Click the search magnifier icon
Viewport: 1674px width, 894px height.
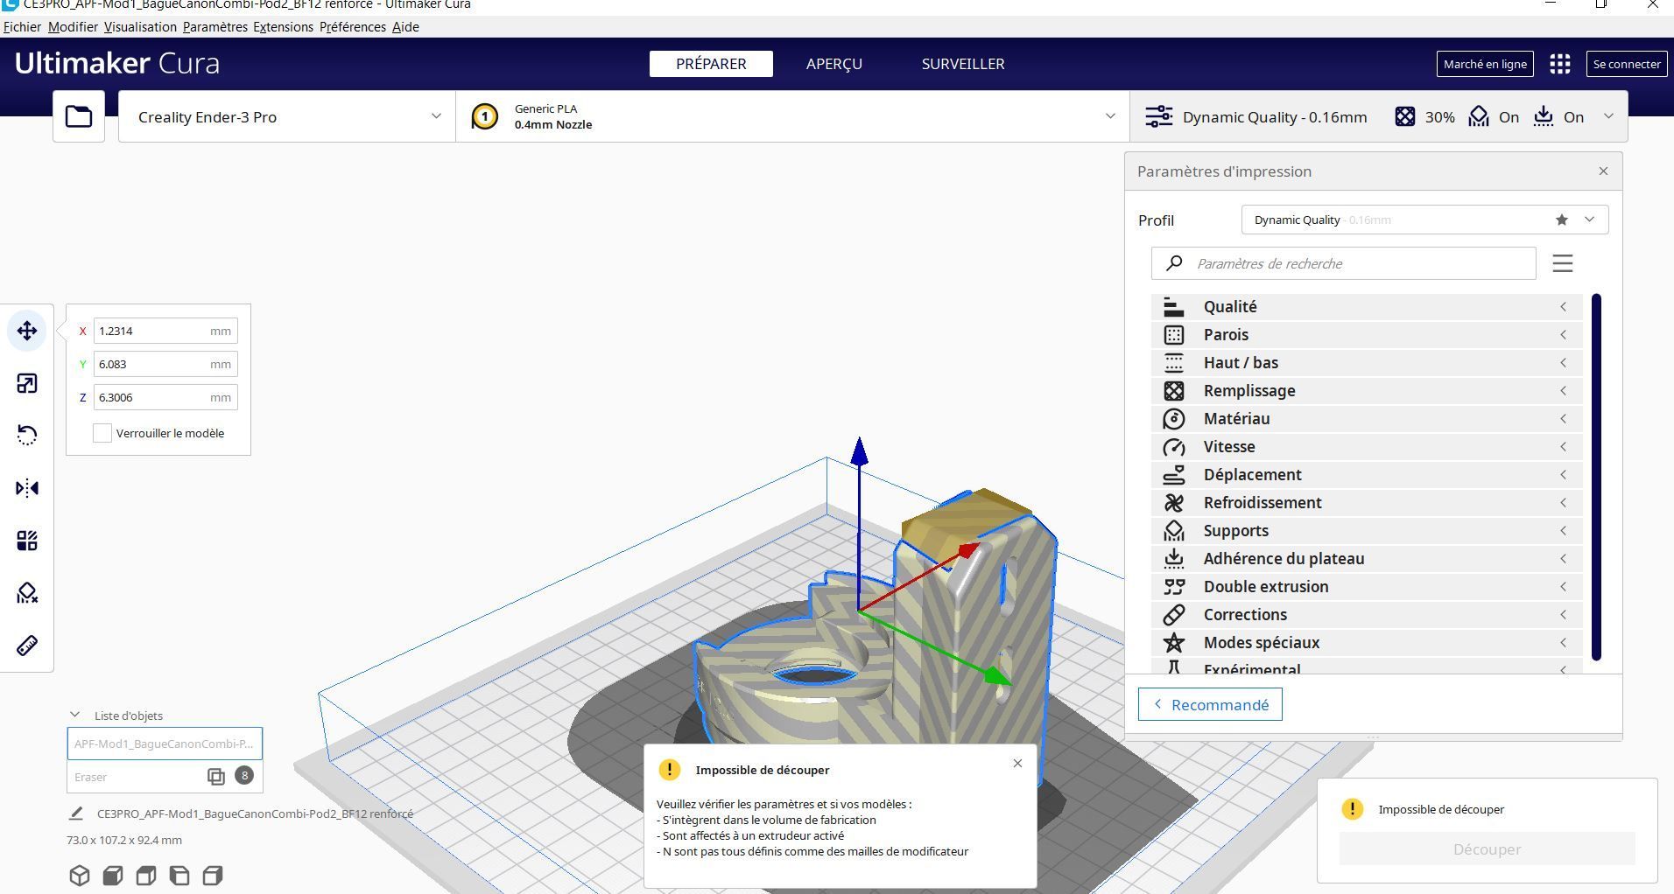[1175, 263]
